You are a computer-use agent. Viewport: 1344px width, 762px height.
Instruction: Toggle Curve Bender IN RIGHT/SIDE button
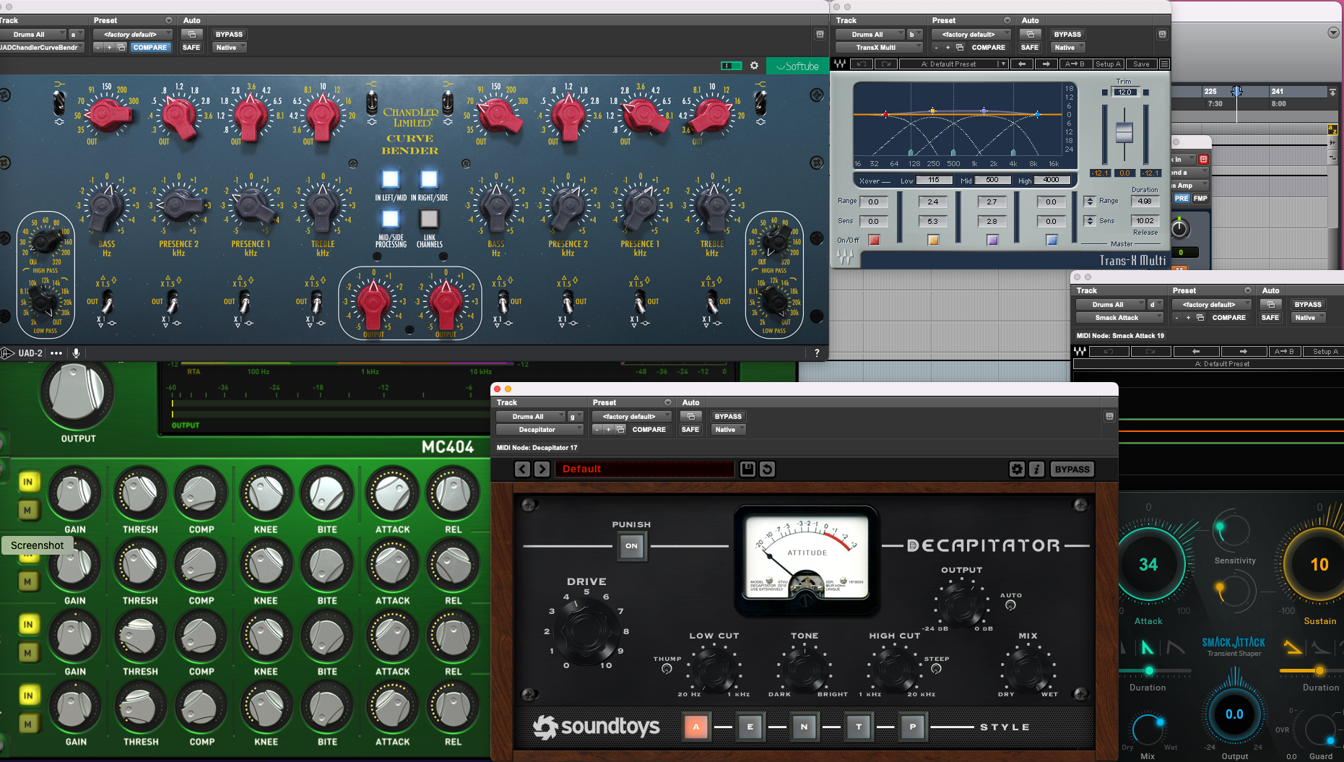tap(429, 178)
